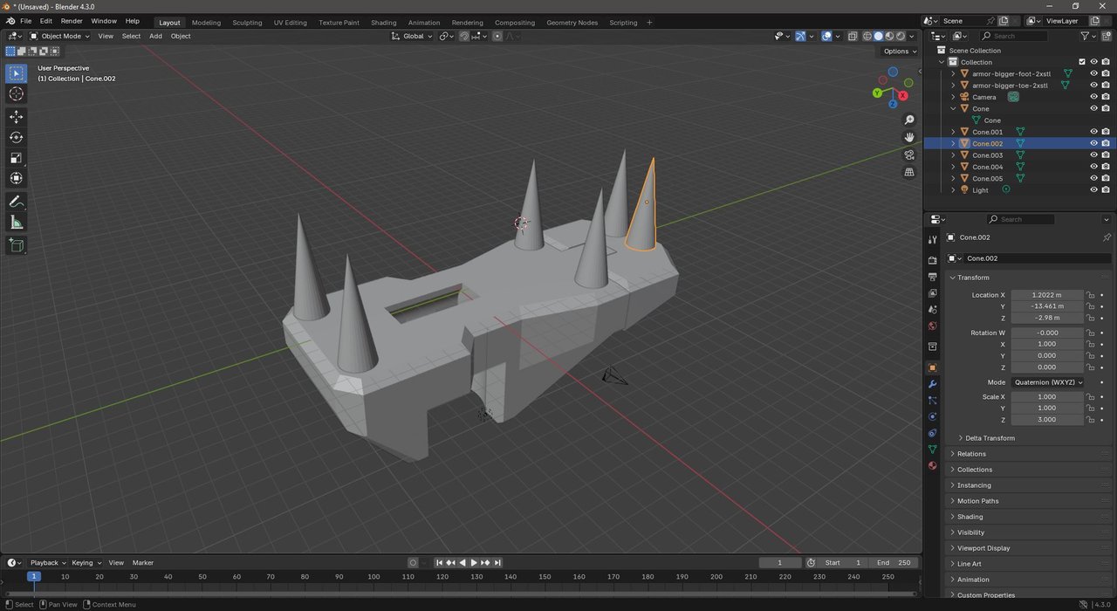
Task: Switch to wireframe viewport shading
Action: [867, 36]
